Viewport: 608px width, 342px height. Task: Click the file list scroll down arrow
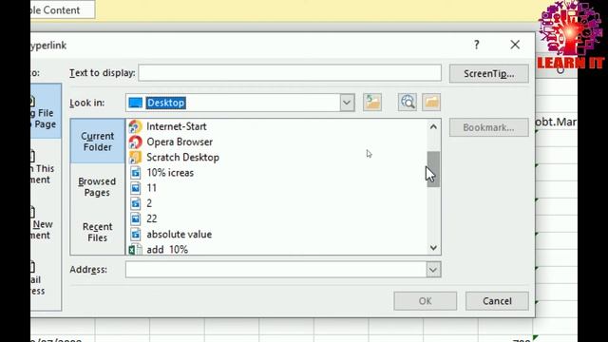433,247
